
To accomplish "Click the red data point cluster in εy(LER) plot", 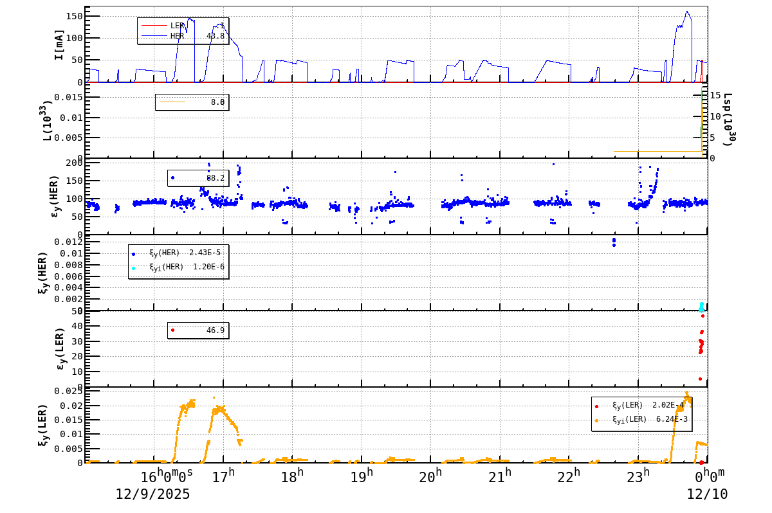I will tap(701, 346).
